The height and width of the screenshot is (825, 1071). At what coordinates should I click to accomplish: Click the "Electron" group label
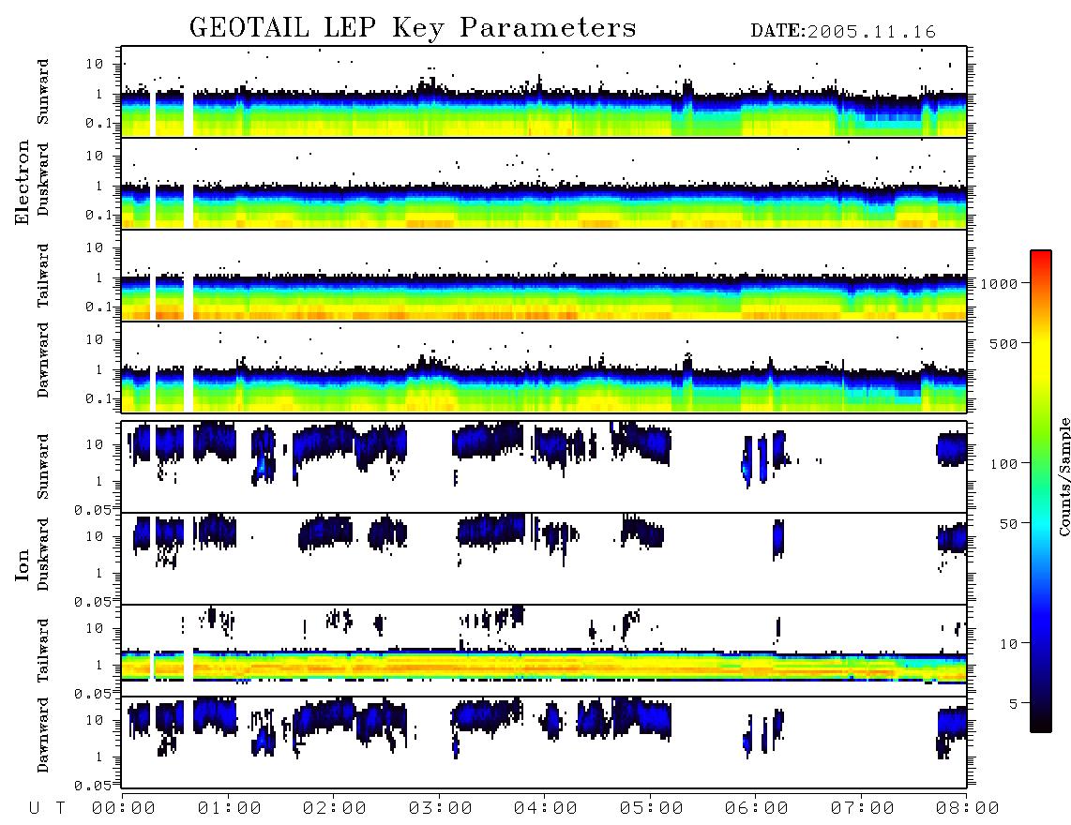click(x=23, y=182)
